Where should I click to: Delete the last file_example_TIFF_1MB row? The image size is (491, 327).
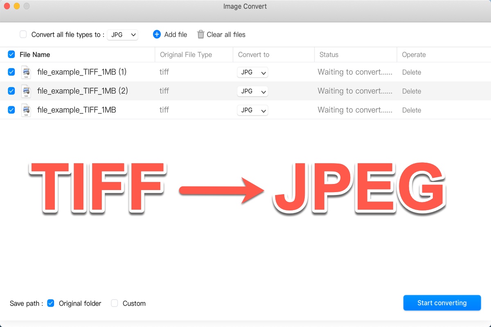point(411,110)
